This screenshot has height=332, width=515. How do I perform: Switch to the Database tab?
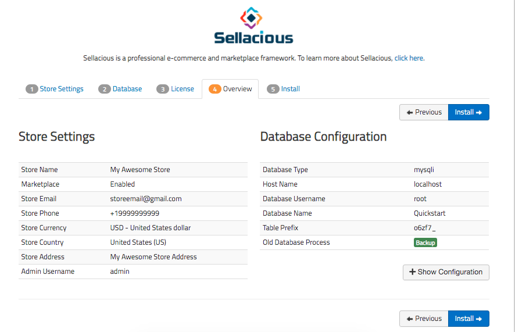[x=120, y=89]
